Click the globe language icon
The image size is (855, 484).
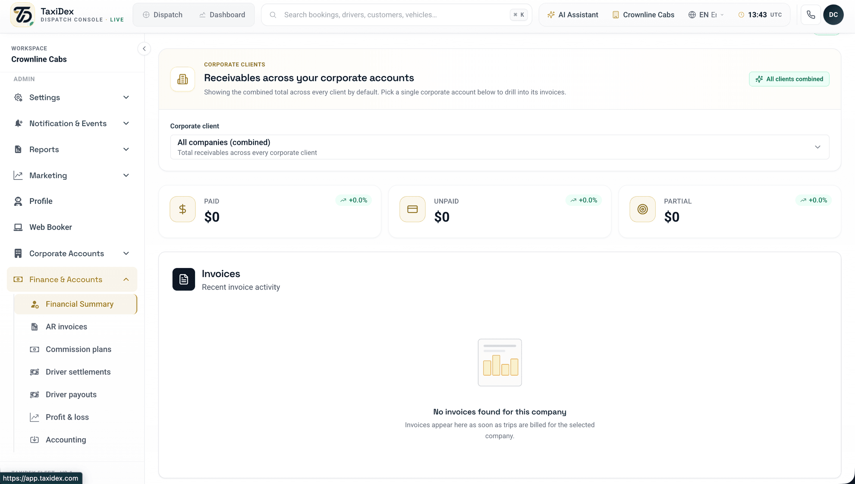[x=692, y=15]
